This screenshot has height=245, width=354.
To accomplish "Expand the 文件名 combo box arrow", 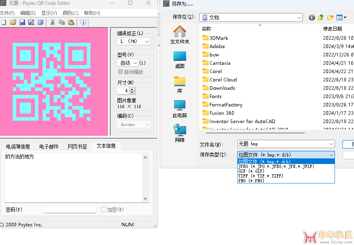I will pos(331,144).
